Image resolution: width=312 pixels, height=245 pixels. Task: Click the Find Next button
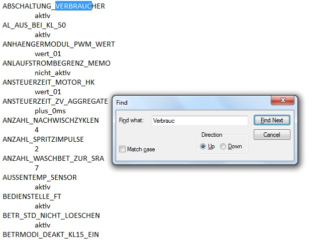(x=272, y=120)
